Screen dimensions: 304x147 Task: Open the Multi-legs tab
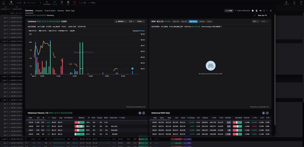point(70,11)
